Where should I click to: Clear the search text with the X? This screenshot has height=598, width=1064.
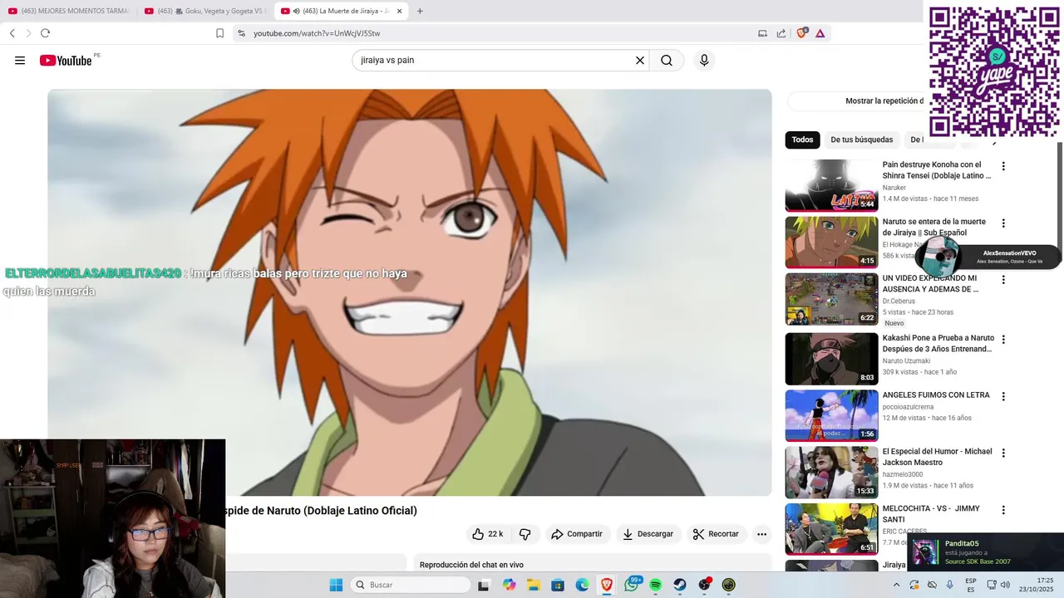coord(640,60)
